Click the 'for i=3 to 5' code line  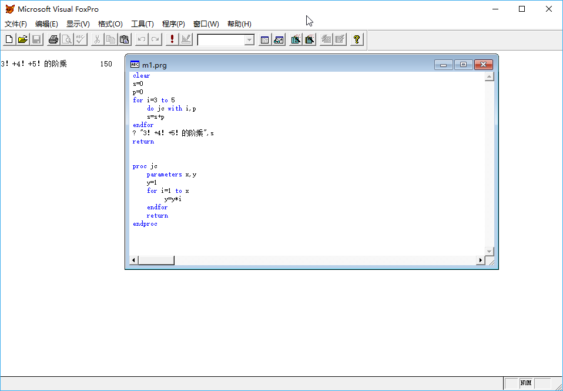coord(153,101)
